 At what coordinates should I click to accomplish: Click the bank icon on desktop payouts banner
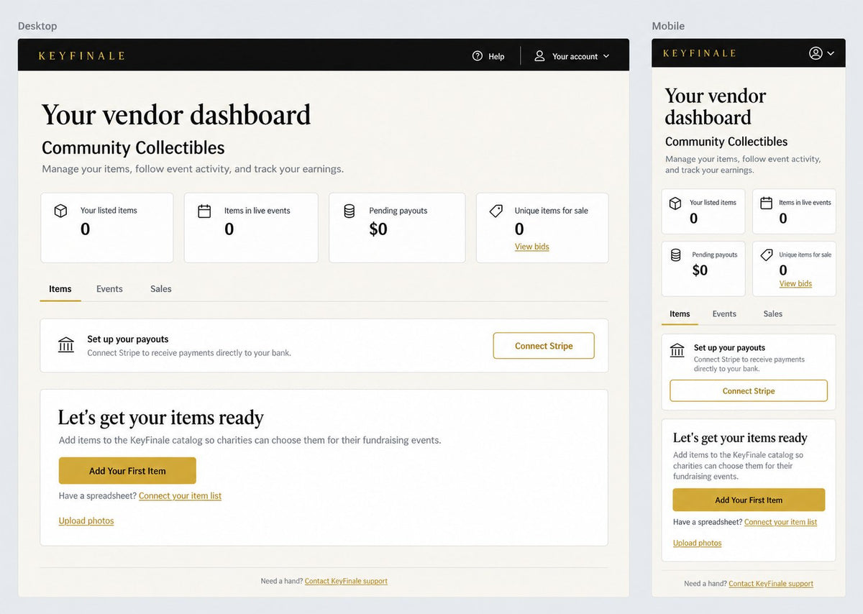pos(66,345)
